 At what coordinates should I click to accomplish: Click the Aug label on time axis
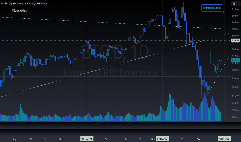pos(14,139)
